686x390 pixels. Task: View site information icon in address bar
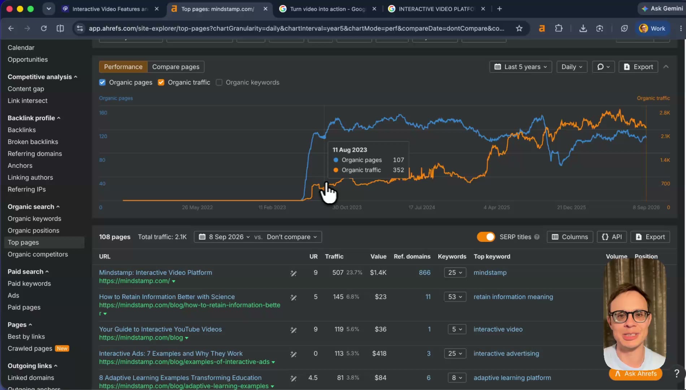point(80,28)
